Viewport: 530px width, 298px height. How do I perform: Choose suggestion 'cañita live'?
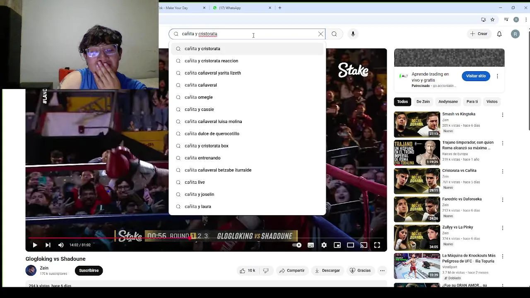coord(247,182)
